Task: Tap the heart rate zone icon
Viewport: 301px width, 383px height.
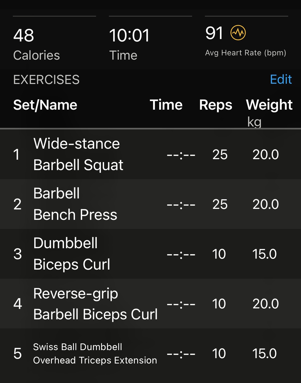Action: click(x=238, y=33)
